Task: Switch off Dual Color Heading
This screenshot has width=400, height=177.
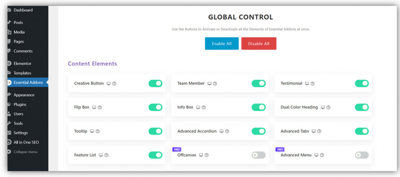Action: pyautogui.click(x=362, y=107)
